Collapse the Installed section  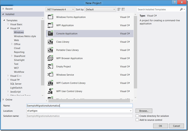pos(3,14)
